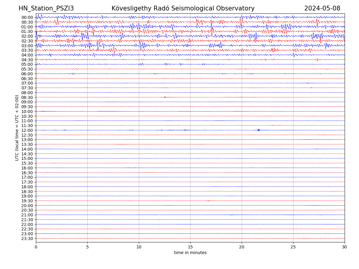Viewport: 359px width, 269px height.
Task: Click the 'time in minutes' x-axis label
Action: [190, 253]
